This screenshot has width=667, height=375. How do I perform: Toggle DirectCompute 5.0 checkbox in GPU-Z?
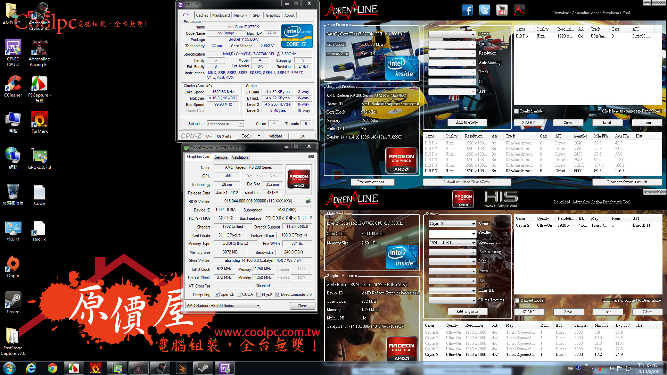click(278, 294)
